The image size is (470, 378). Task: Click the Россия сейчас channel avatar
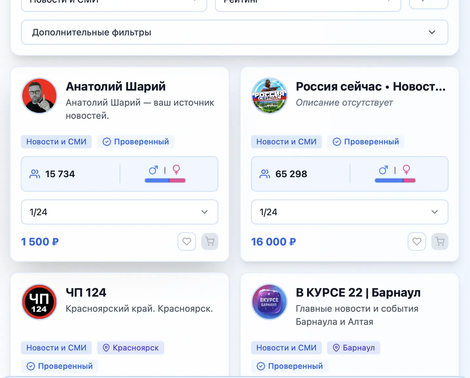pyautogui.click(x=269, y=96)
